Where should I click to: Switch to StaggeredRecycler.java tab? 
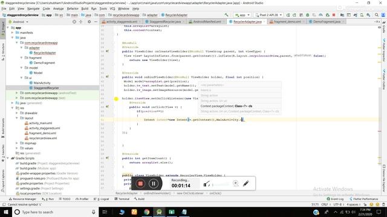(165, 22)
